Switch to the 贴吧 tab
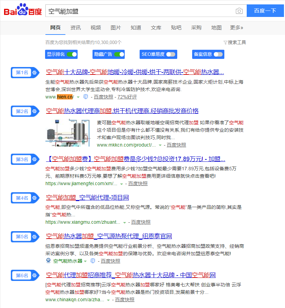 pos(176,28)
